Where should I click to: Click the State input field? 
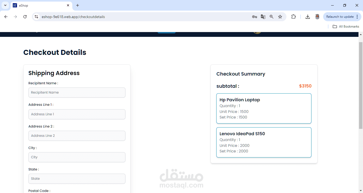[77, 179]
